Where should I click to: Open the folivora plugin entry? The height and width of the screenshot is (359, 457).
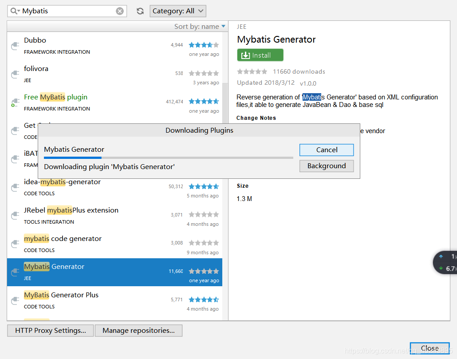(x=114, y=74)
